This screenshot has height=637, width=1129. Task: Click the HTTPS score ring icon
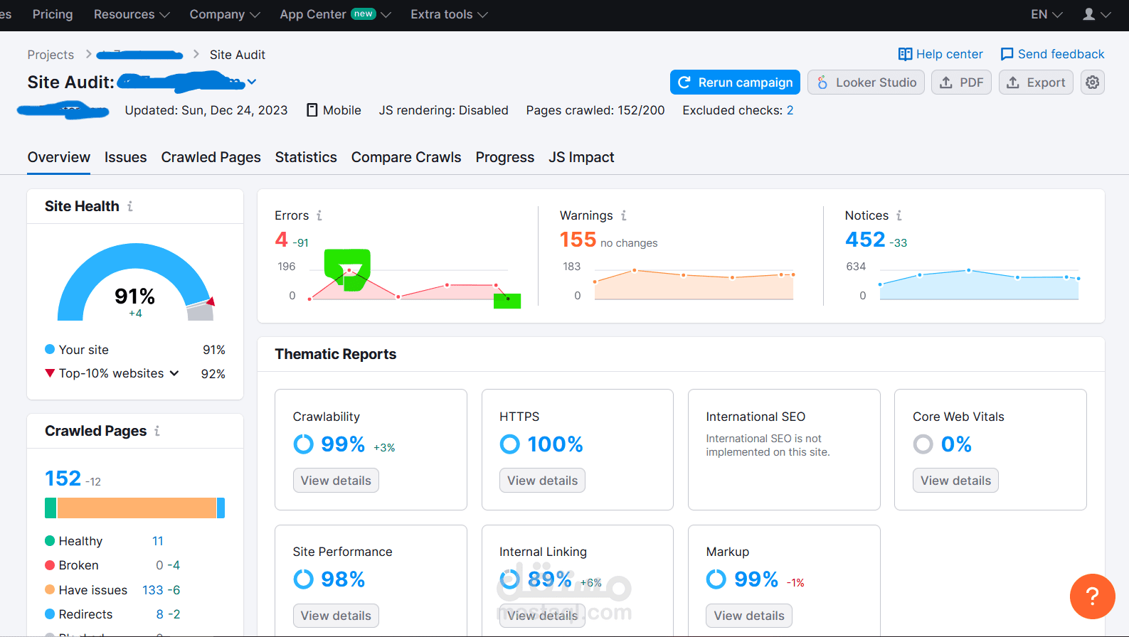(x=510, y=444)
